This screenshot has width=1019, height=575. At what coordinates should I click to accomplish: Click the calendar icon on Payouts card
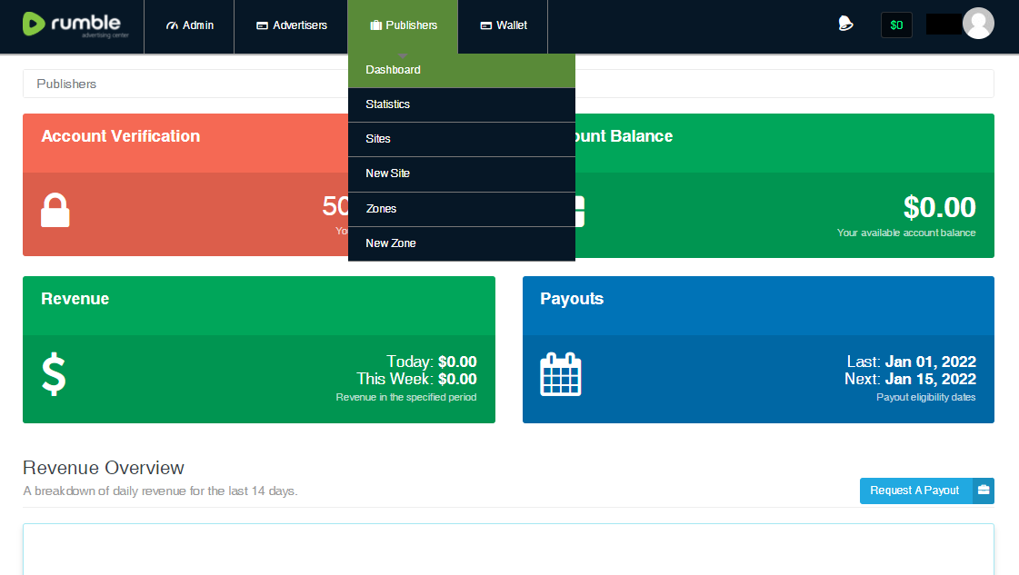561,372
